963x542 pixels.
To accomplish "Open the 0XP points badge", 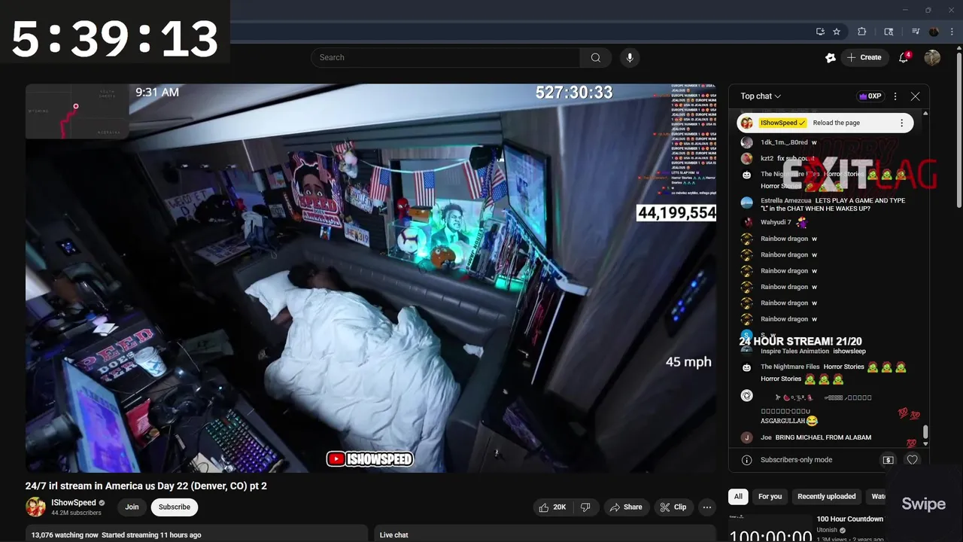I will click(x=870, y=96).
